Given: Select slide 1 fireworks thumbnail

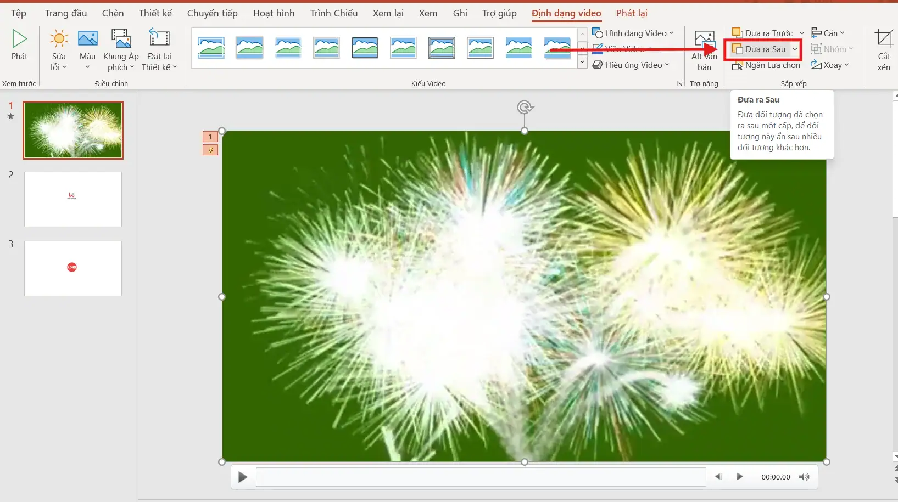Looking at the screenshot, I should coord(73,130).
